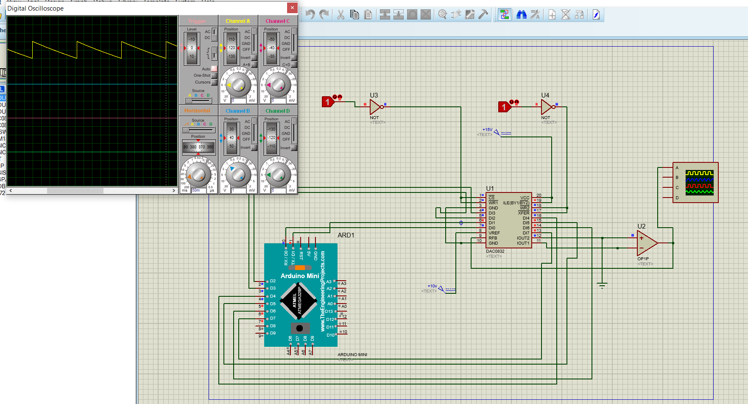Screen dimensions: 748x404
Task: Click the Packaging Tool chip icon
Action: (470, 15)
